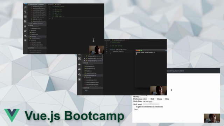The height and width of the screenshot is (126, 224).
Task: Select logika.js under Open Editors
Action: (x=37, y=23)
